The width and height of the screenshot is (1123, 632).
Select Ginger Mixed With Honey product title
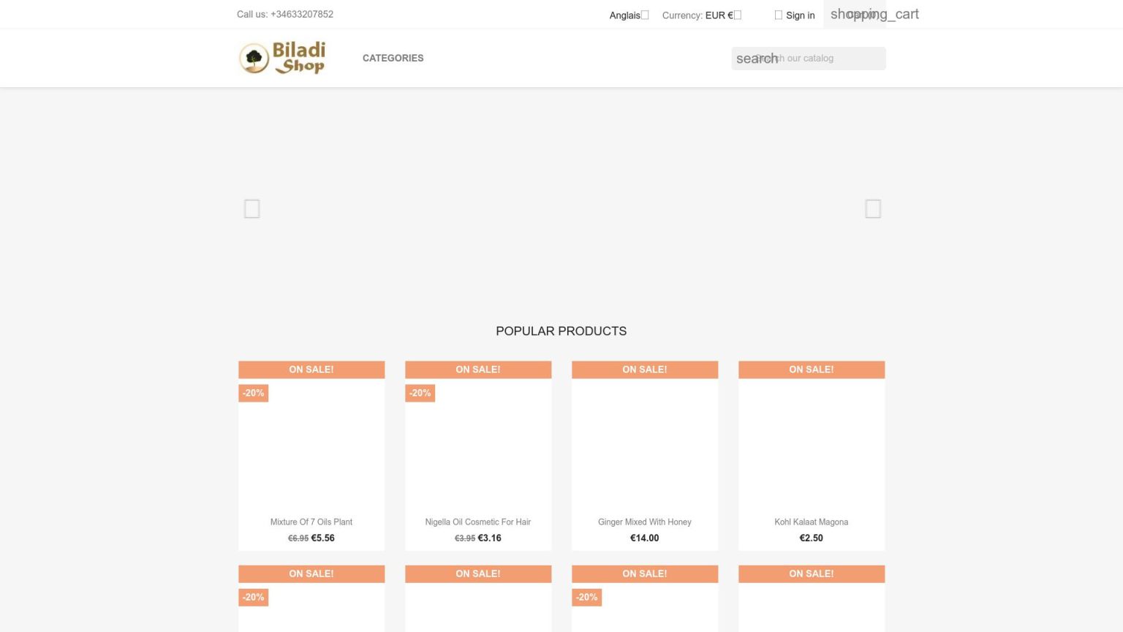644,522
